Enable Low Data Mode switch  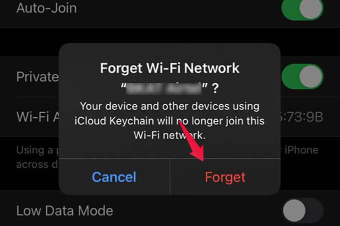[303, 210]
